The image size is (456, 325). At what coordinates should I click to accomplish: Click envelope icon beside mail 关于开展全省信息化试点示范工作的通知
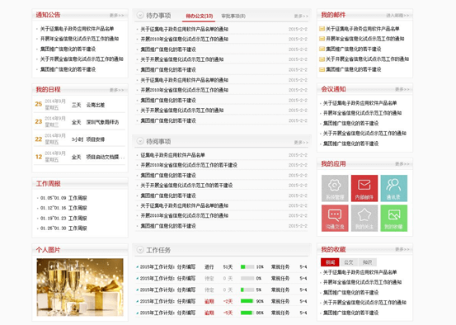(322, 59)
